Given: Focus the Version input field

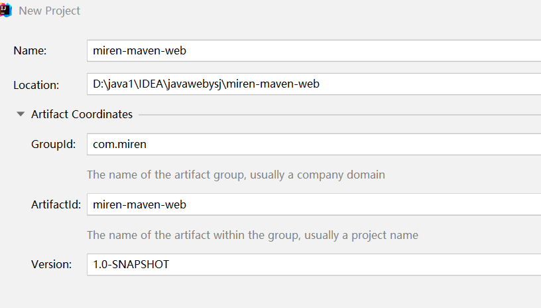Looking at the screenshot, I should click(x=313, y=264).
